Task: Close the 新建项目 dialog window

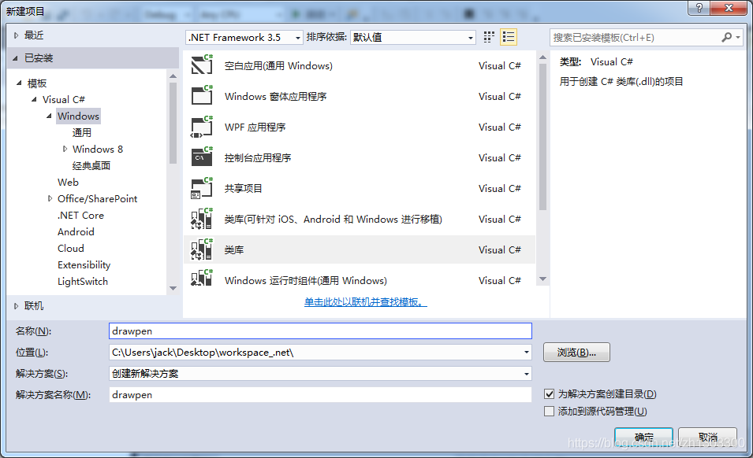Action: tap(729, 8)
